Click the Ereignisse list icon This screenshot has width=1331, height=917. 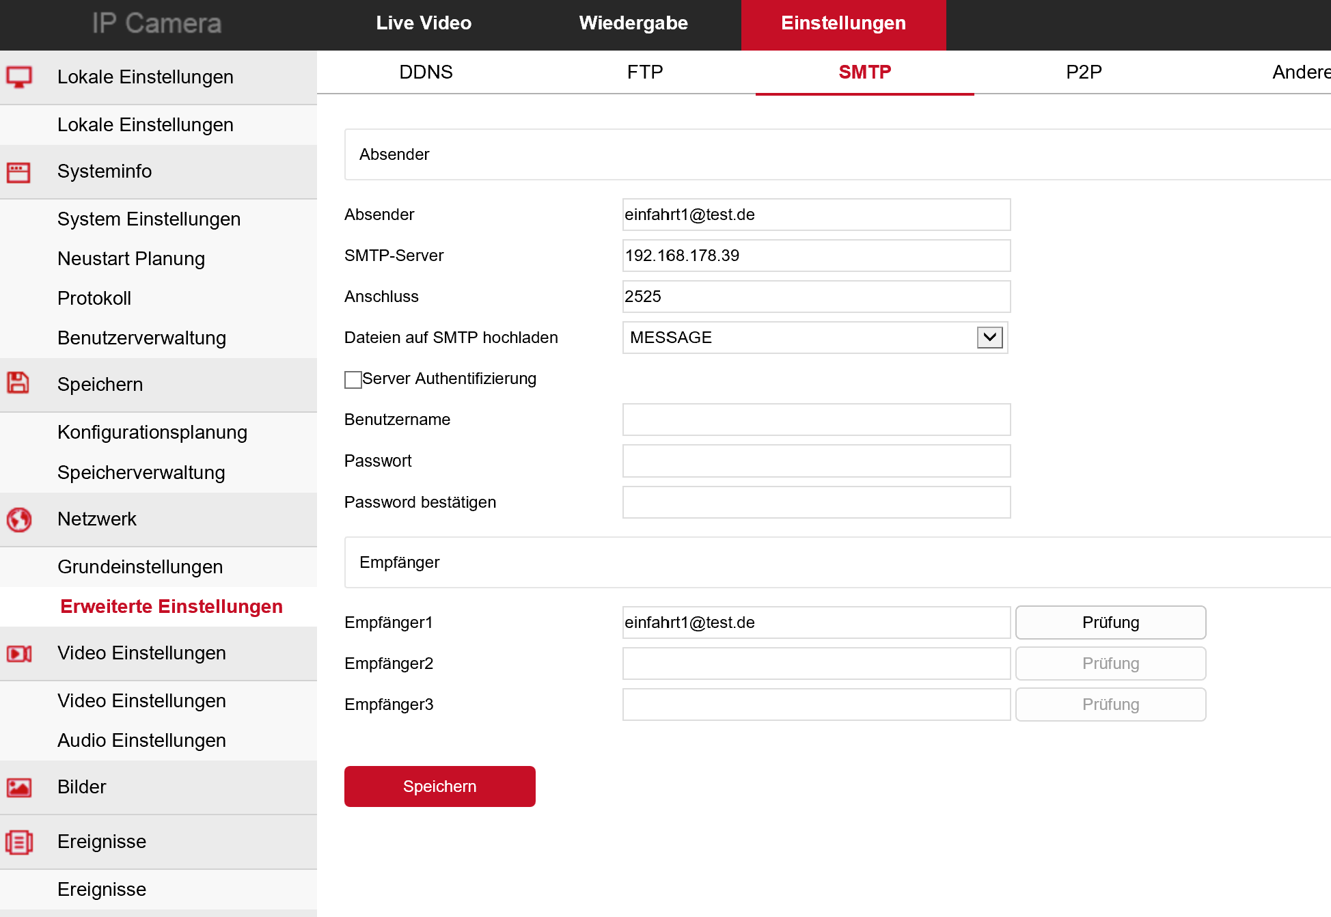pos(19,842)
